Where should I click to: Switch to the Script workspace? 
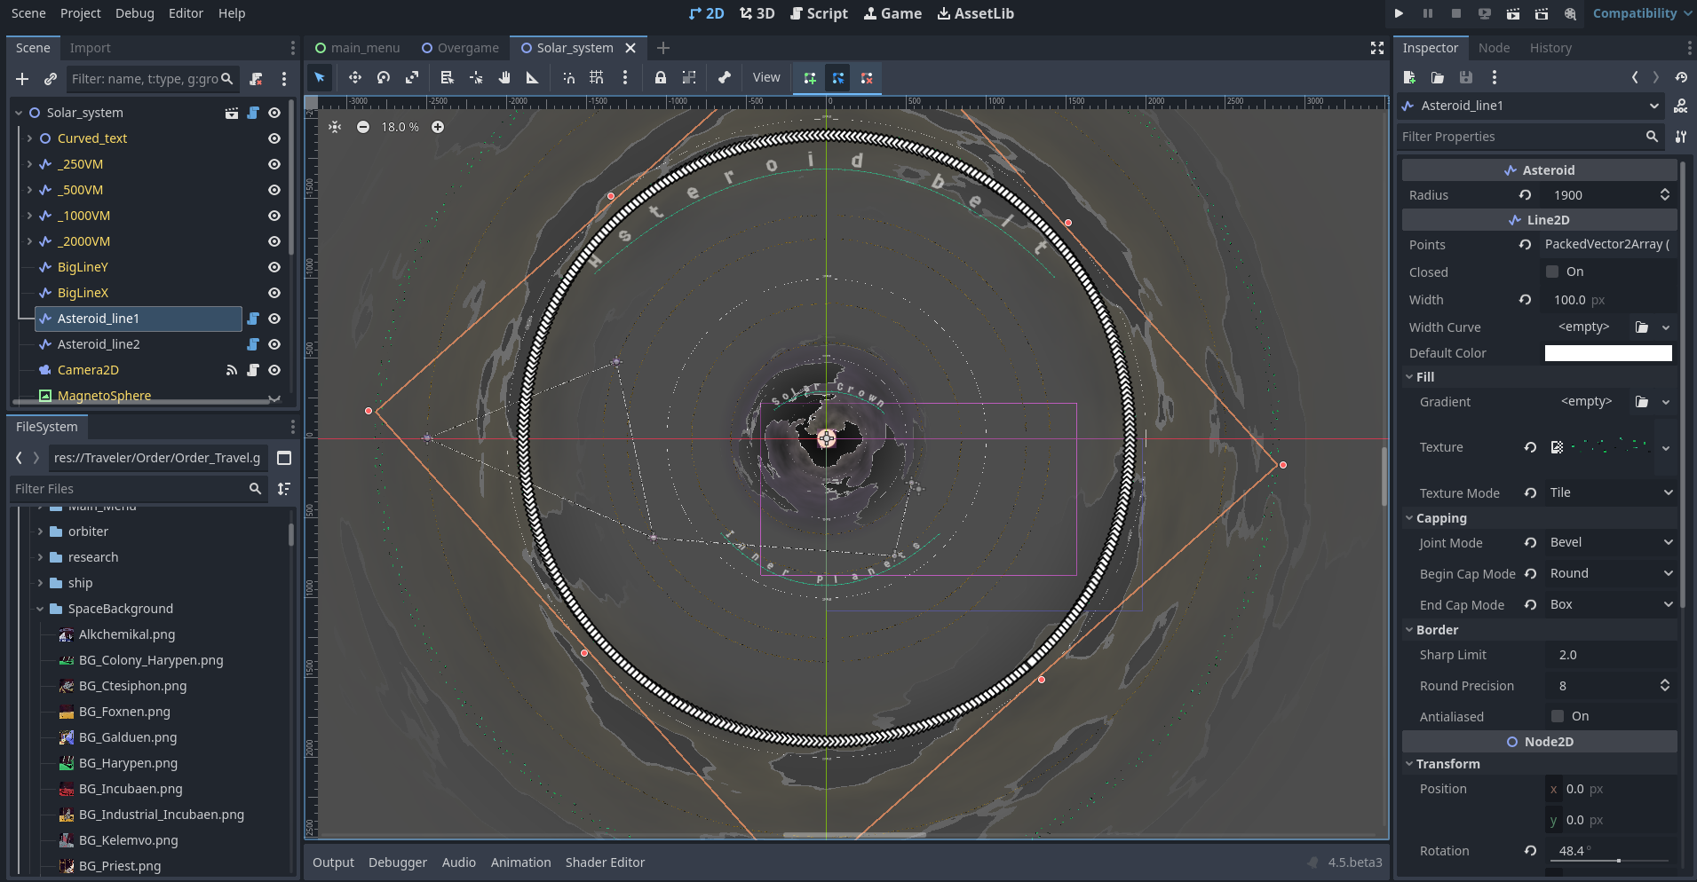coord(819,13)
